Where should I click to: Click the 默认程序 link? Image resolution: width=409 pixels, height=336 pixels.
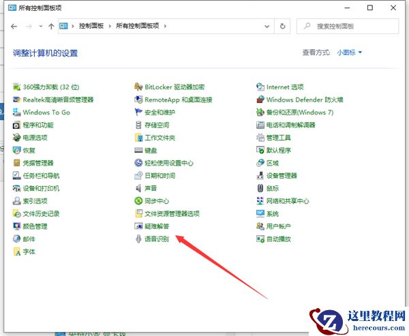[279, 150]
